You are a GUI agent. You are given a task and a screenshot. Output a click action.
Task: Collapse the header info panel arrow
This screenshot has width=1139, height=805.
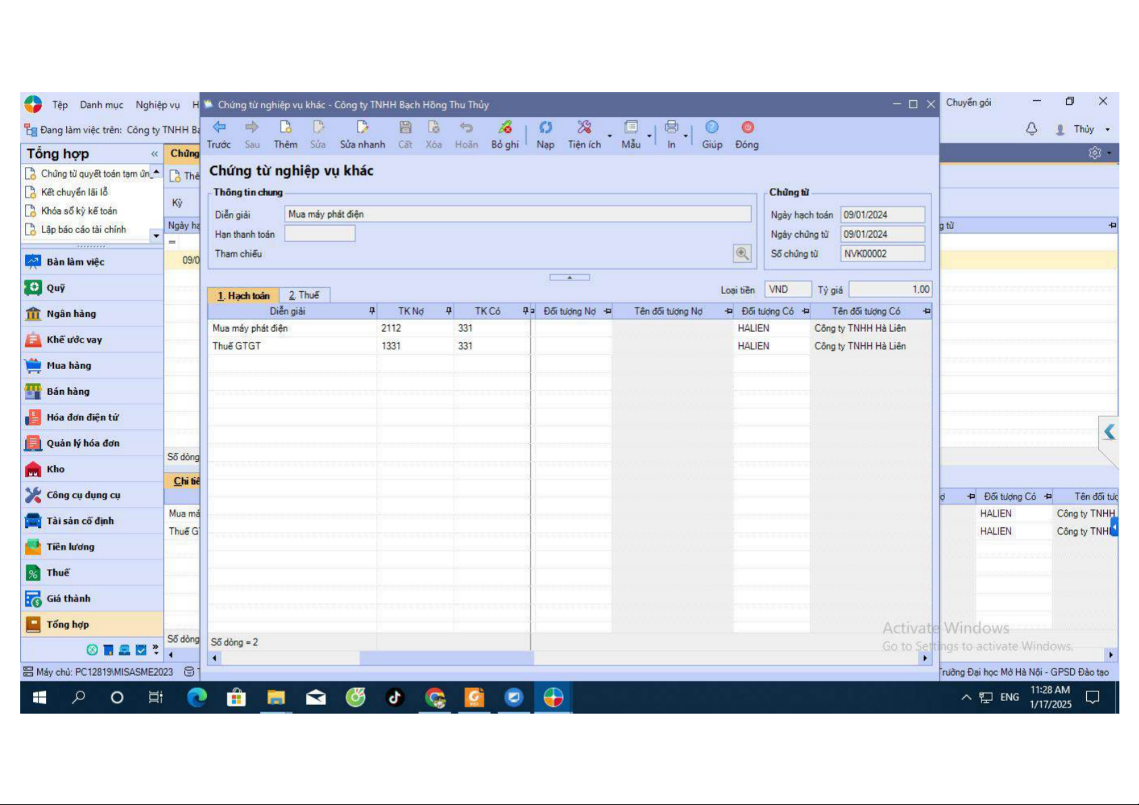569,277
